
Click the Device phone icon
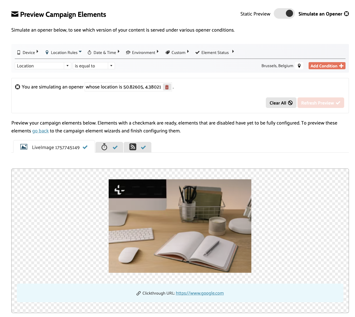pyautogui.click(x=19, y=52)
